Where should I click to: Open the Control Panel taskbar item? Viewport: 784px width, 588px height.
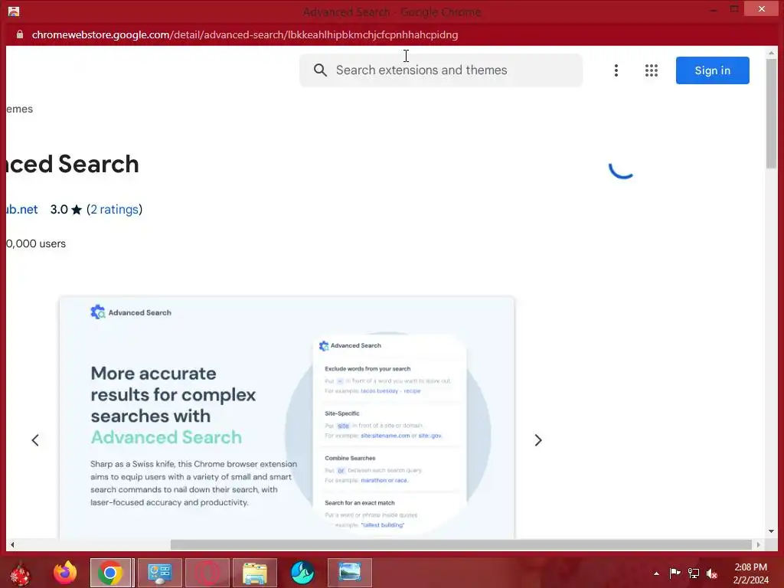tap(159, 573)
